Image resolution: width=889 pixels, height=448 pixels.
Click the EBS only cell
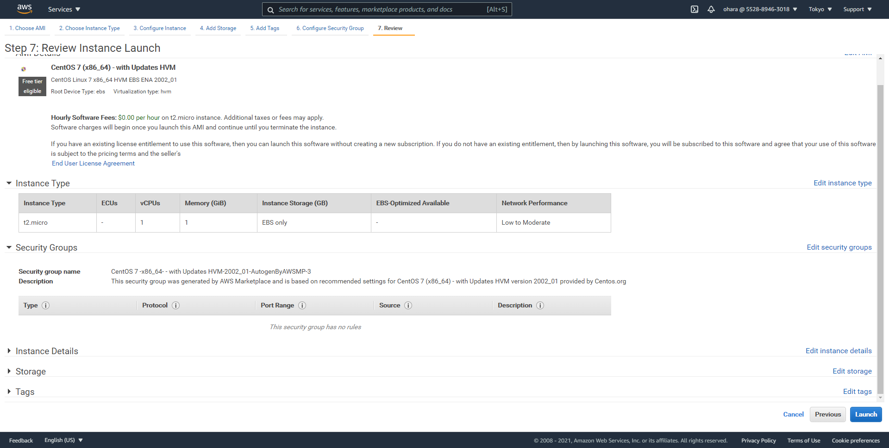pos(314,222)
